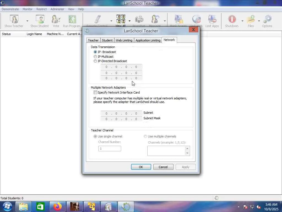Click the OK button

tap(141, 167)
